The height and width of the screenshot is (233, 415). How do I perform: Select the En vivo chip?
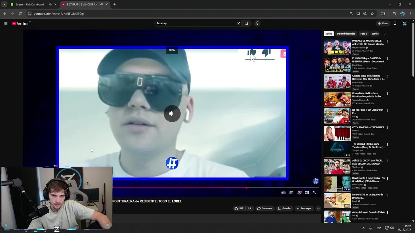(375, 34)
